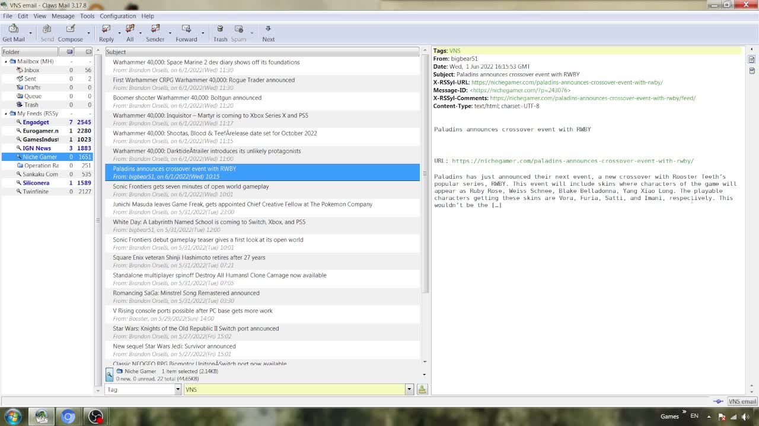The height and width of the screenshot is (426, 759).
Task: Open the Reply dropdown arrow
Action: click(119, 33)
